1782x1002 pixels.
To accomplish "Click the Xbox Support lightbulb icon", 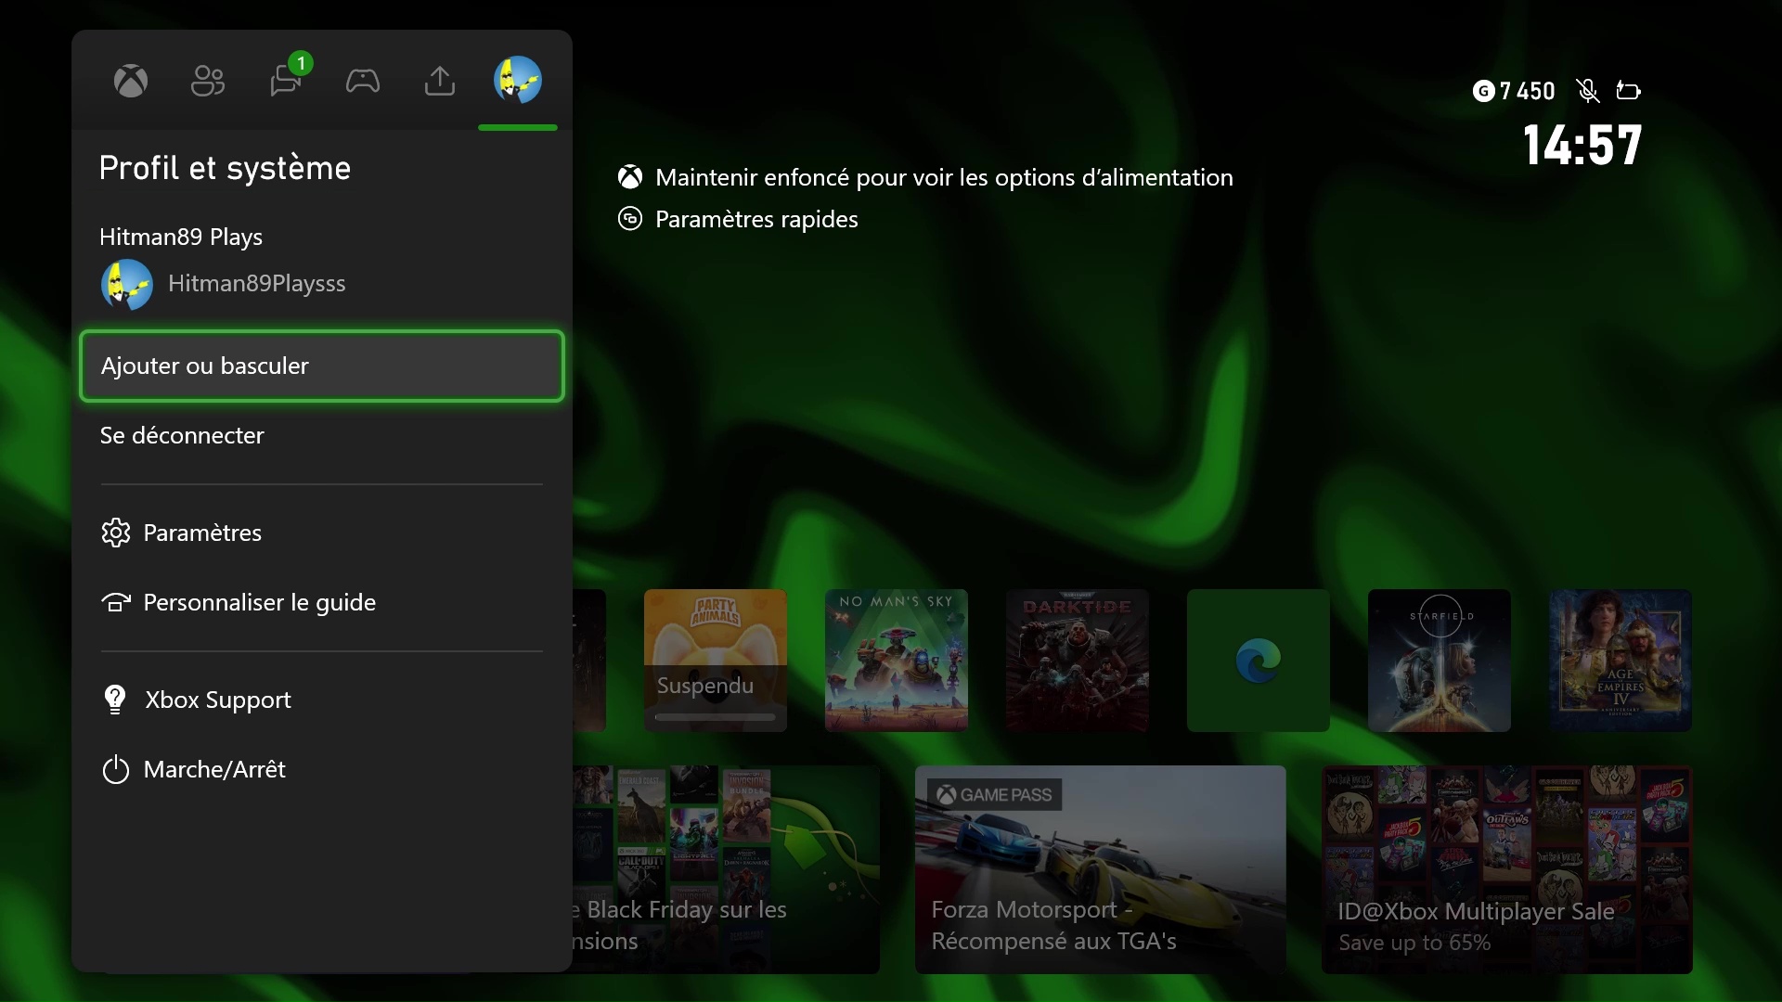I will point(115,700).
